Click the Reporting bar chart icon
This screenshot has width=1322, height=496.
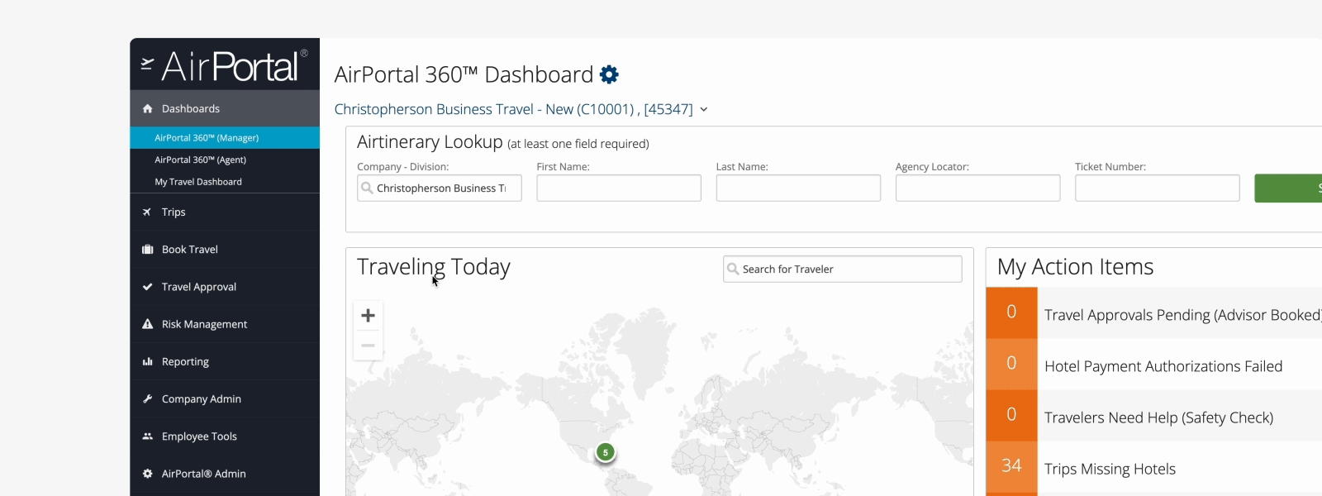(x=147, y=361)
